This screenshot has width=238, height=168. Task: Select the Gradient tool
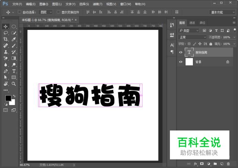click(14, 58)
